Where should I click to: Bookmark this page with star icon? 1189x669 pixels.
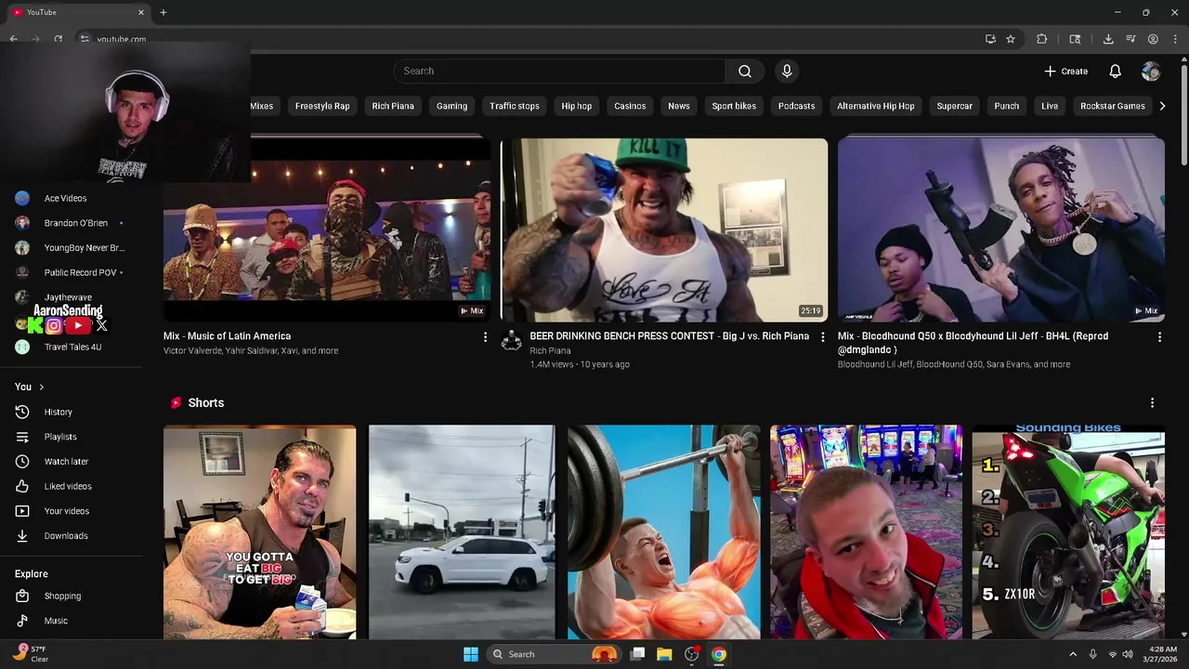(x=1011, y=39)
